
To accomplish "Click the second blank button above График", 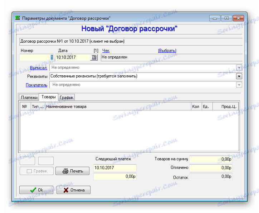I will (46, 161).
